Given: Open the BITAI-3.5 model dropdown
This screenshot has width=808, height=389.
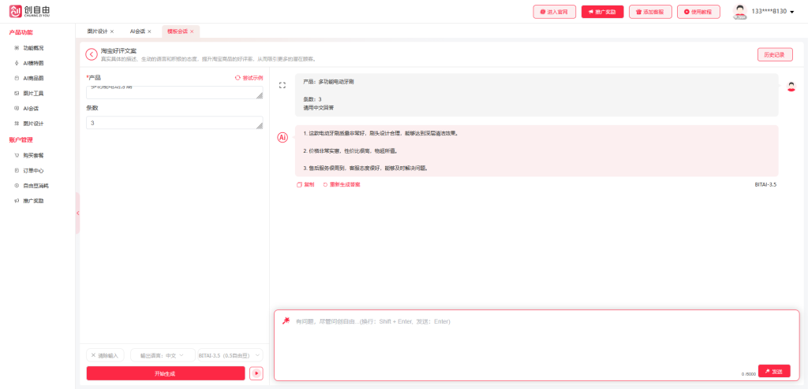Looking at the screenshot, I should coord(230,355).
